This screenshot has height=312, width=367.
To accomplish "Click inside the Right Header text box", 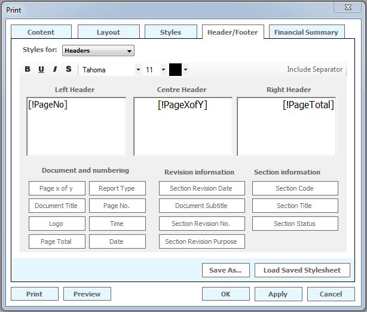I will (286, 126).
